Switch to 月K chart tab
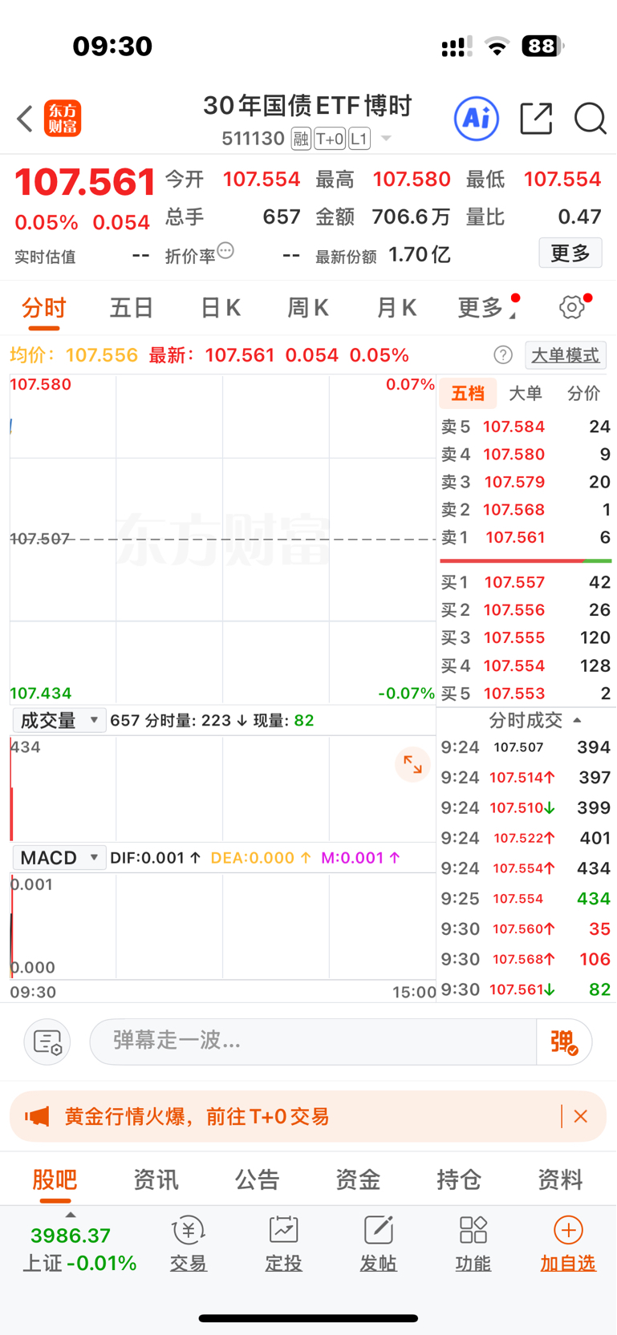617x1335 pixels. coord(396,308)
